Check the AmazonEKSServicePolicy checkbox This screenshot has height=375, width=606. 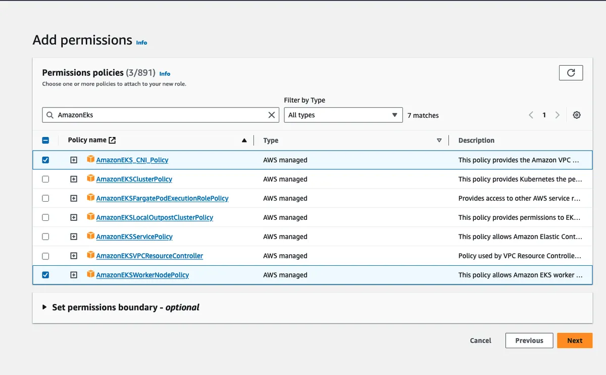(x=45, y=237)
